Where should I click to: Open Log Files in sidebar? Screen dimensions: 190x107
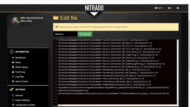20,77
